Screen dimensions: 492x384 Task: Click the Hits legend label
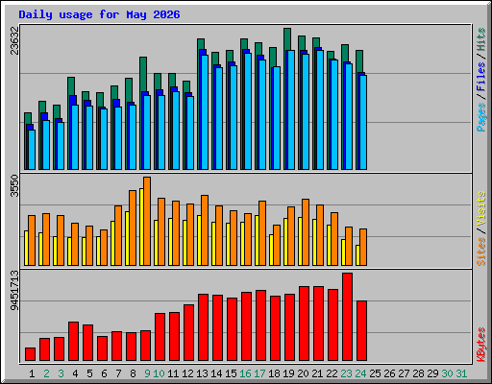[481, 39]
